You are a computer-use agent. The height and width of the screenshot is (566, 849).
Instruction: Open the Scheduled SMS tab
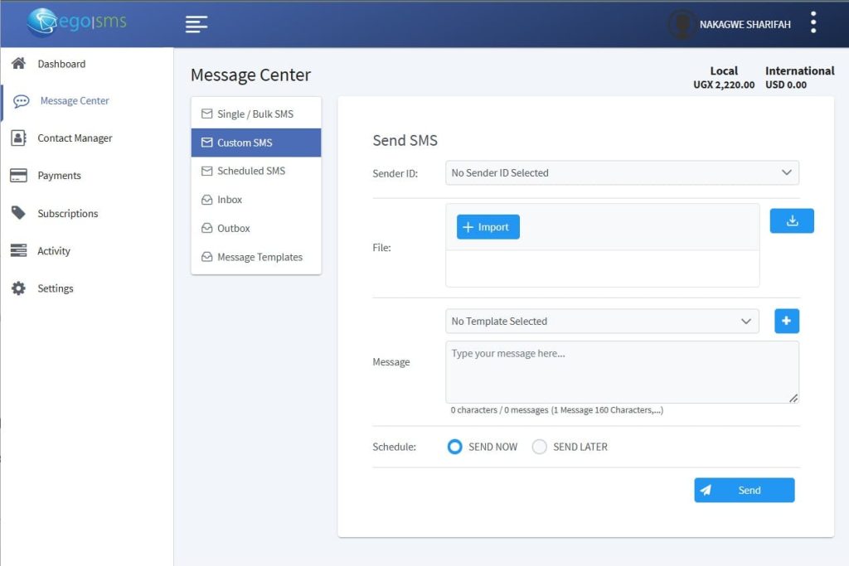click(x=250, y=171)
